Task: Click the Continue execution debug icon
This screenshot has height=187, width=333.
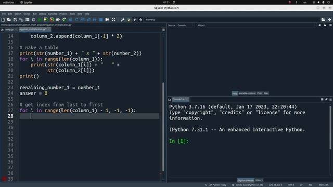Action: tap(95, 20)
